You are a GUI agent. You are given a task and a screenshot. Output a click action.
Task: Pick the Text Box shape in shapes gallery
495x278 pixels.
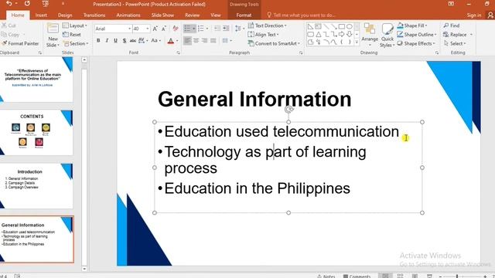318,26
